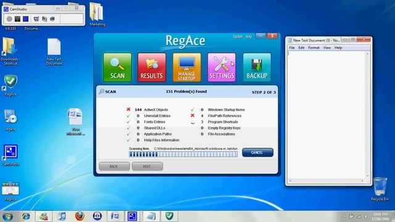Select the regace installer disc desktop icon

[x=10, y=120]
